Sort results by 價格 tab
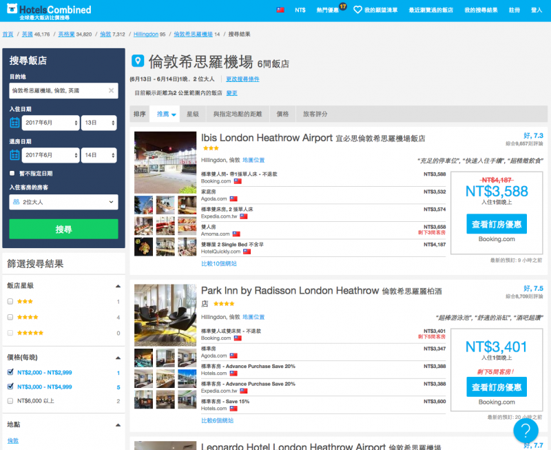The image size is (551, 450). coord(282,114)
